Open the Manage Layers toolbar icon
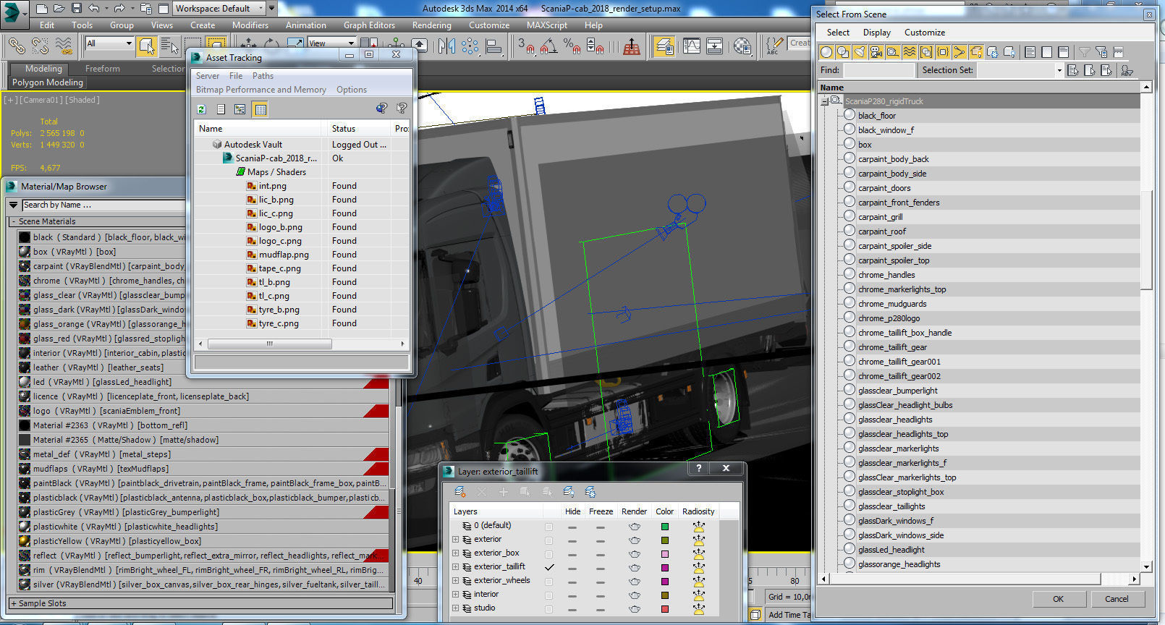 (664, 46)
